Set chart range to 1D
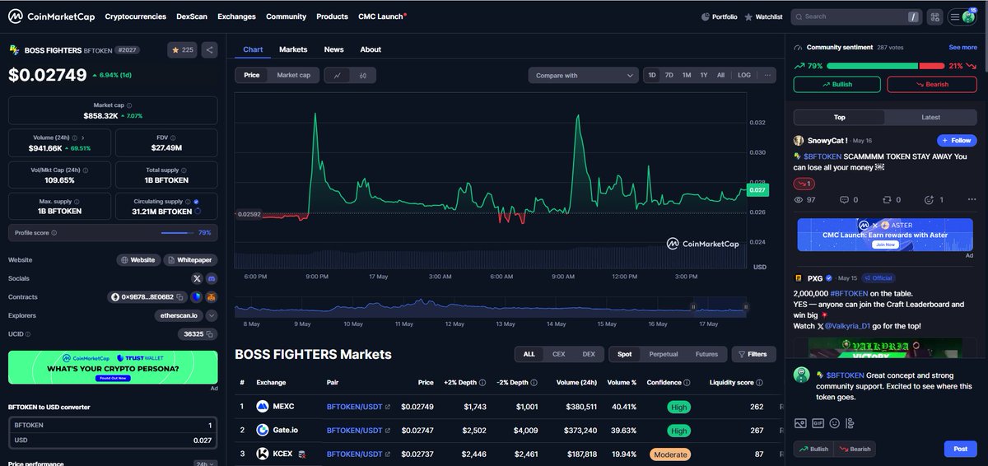 (x=652, y=75)
